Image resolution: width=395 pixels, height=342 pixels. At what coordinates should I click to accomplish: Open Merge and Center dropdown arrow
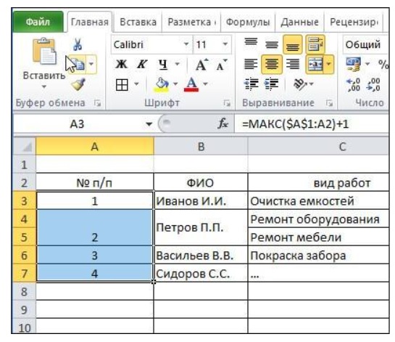(x=329, y=64)
